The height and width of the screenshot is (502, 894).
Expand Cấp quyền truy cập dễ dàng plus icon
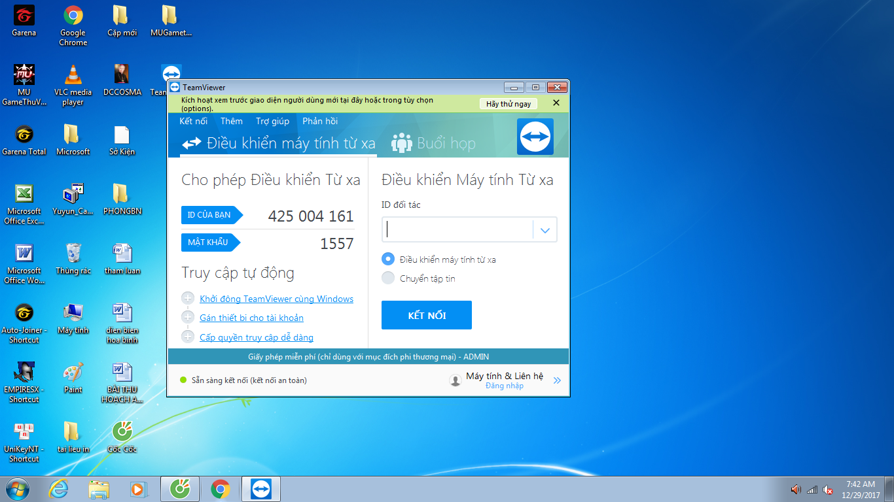click(x=188, y=337)
